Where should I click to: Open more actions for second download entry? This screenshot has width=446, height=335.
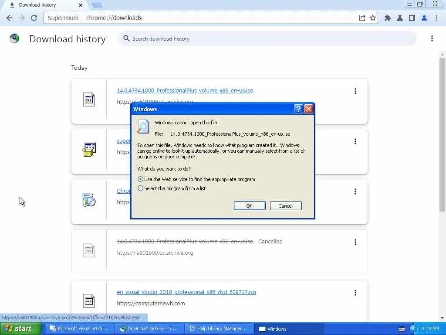355,141
